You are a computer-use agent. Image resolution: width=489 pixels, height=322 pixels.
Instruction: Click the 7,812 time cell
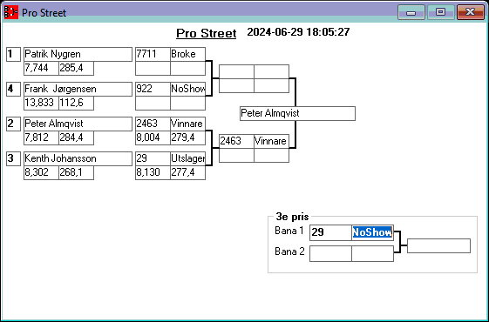click(x=41, y=138)
